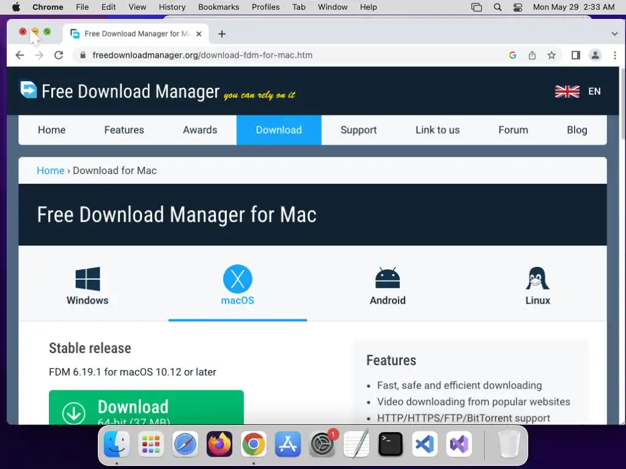Open Control Center in menu bar

(x=518, y=7)
